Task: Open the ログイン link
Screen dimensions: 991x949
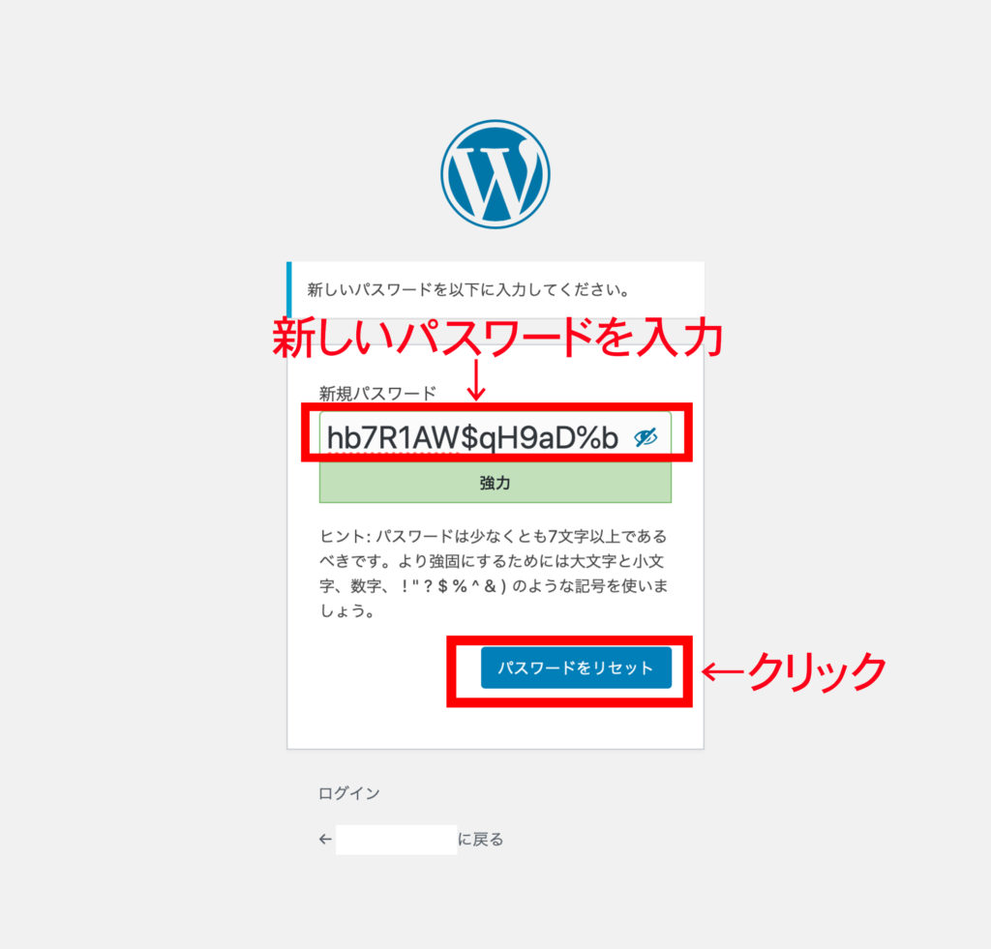Action: pyautogui.click(x=348, y=793)
